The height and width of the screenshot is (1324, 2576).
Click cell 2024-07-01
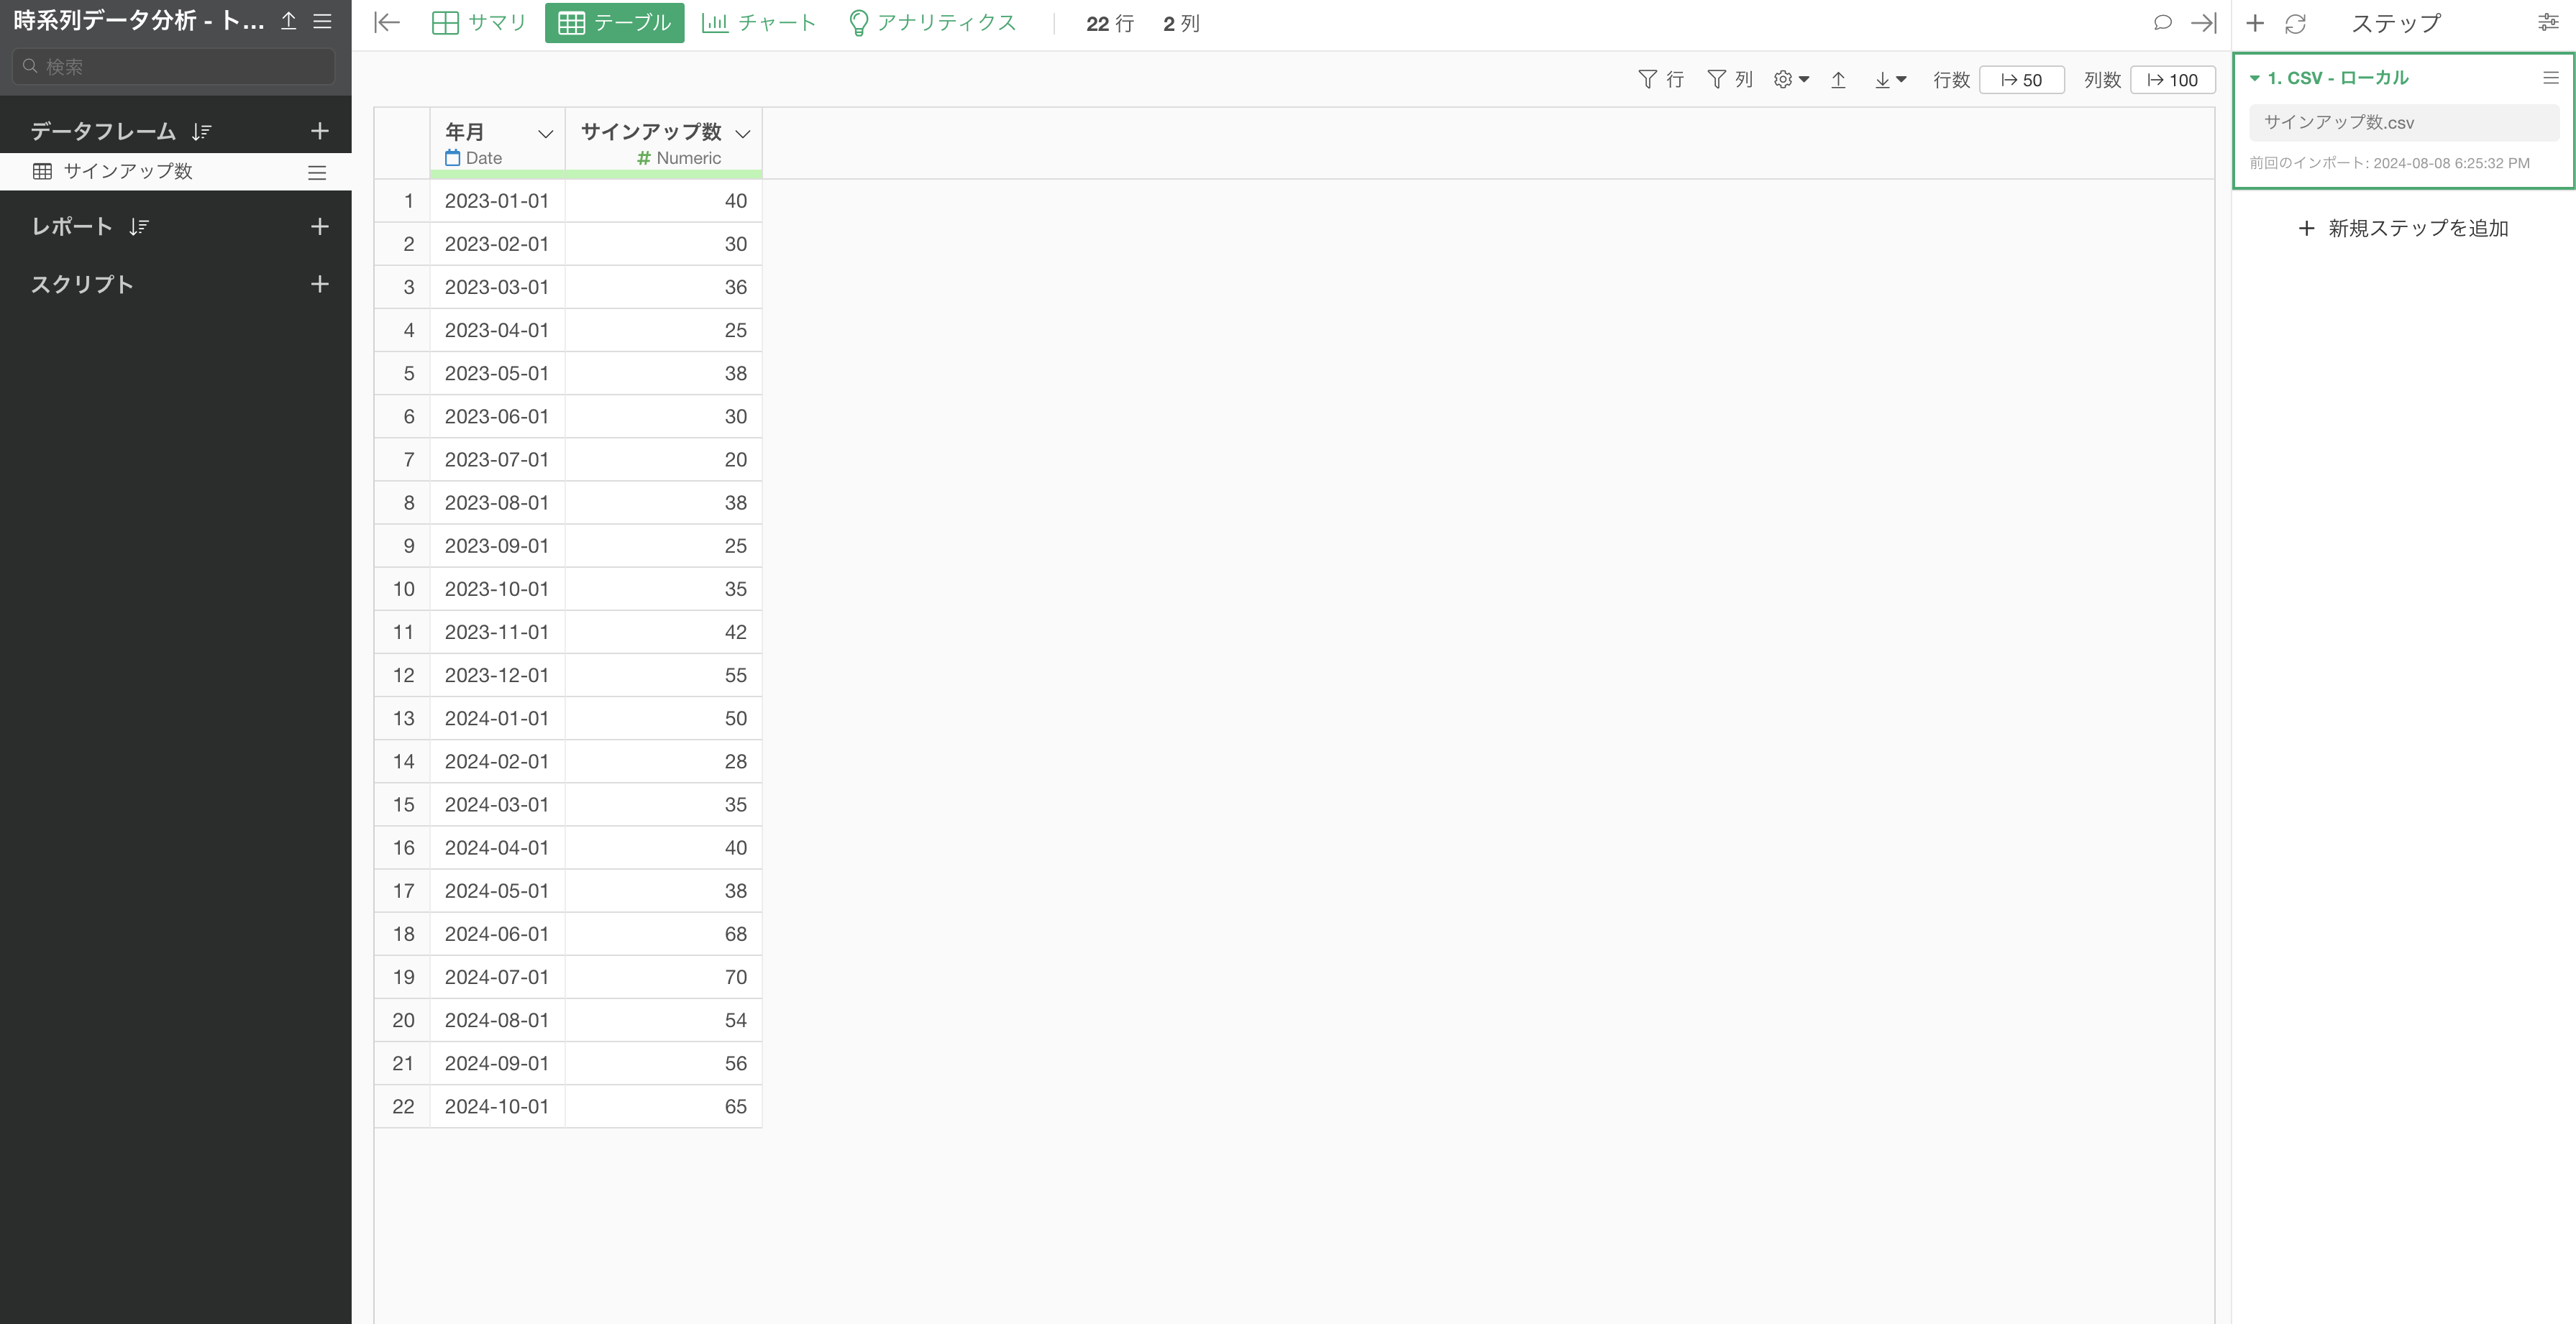(497, 978)
